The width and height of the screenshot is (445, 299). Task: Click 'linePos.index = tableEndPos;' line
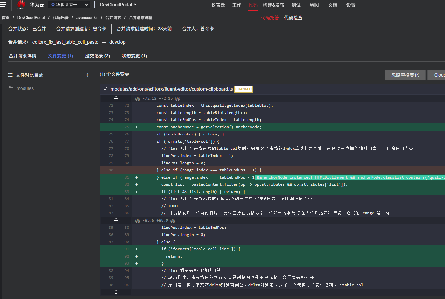194,228
